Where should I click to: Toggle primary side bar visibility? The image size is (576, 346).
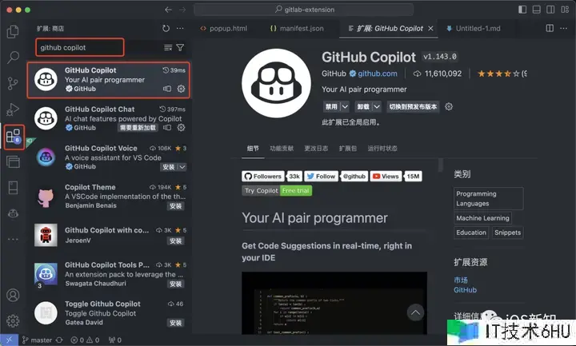pyautogui.click(x=522, y=10)
